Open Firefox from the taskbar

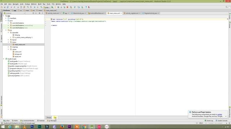[62, 126]
